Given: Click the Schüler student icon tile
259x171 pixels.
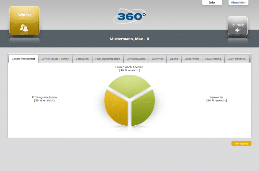Looking at the screenshot, I should (24, 21).
